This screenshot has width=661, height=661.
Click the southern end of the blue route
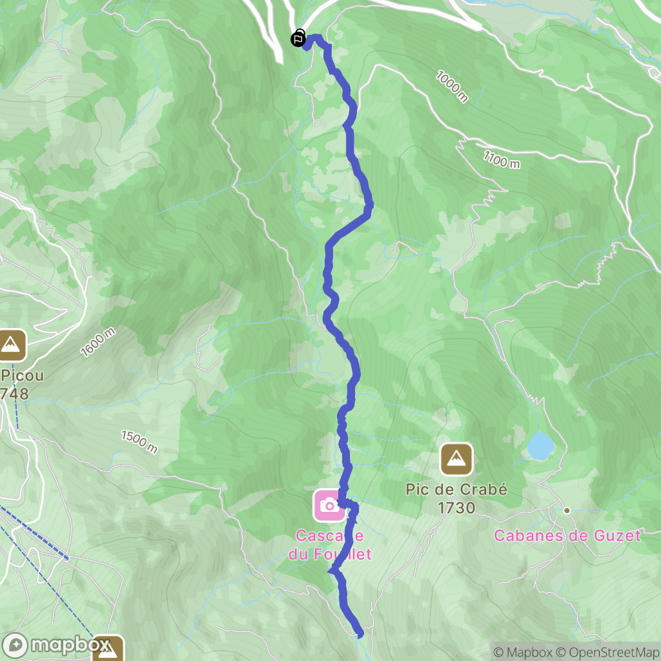tap(360, 634)
